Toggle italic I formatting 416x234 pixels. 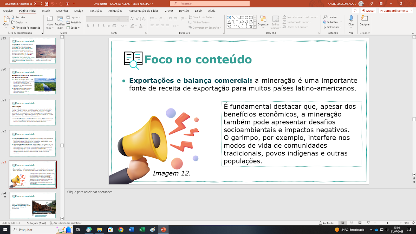(93, 26)
